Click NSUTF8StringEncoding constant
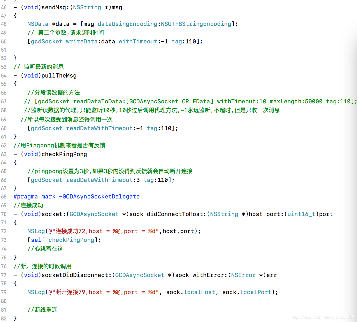The height and width of the screenshot is (322, 357). pyautogui.click(x=196, y=24)
